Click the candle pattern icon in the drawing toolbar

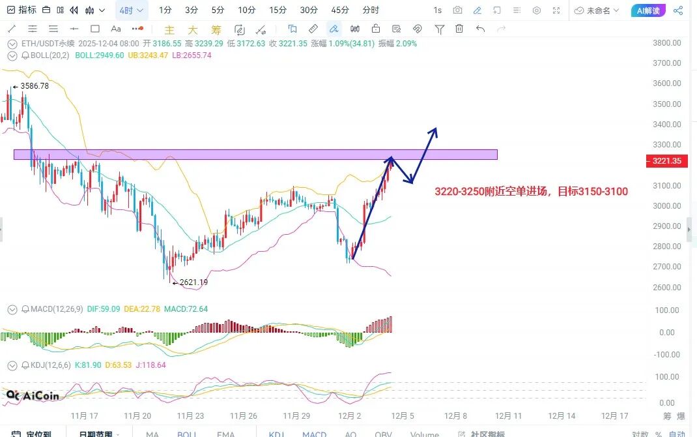[x=355, y=29]
